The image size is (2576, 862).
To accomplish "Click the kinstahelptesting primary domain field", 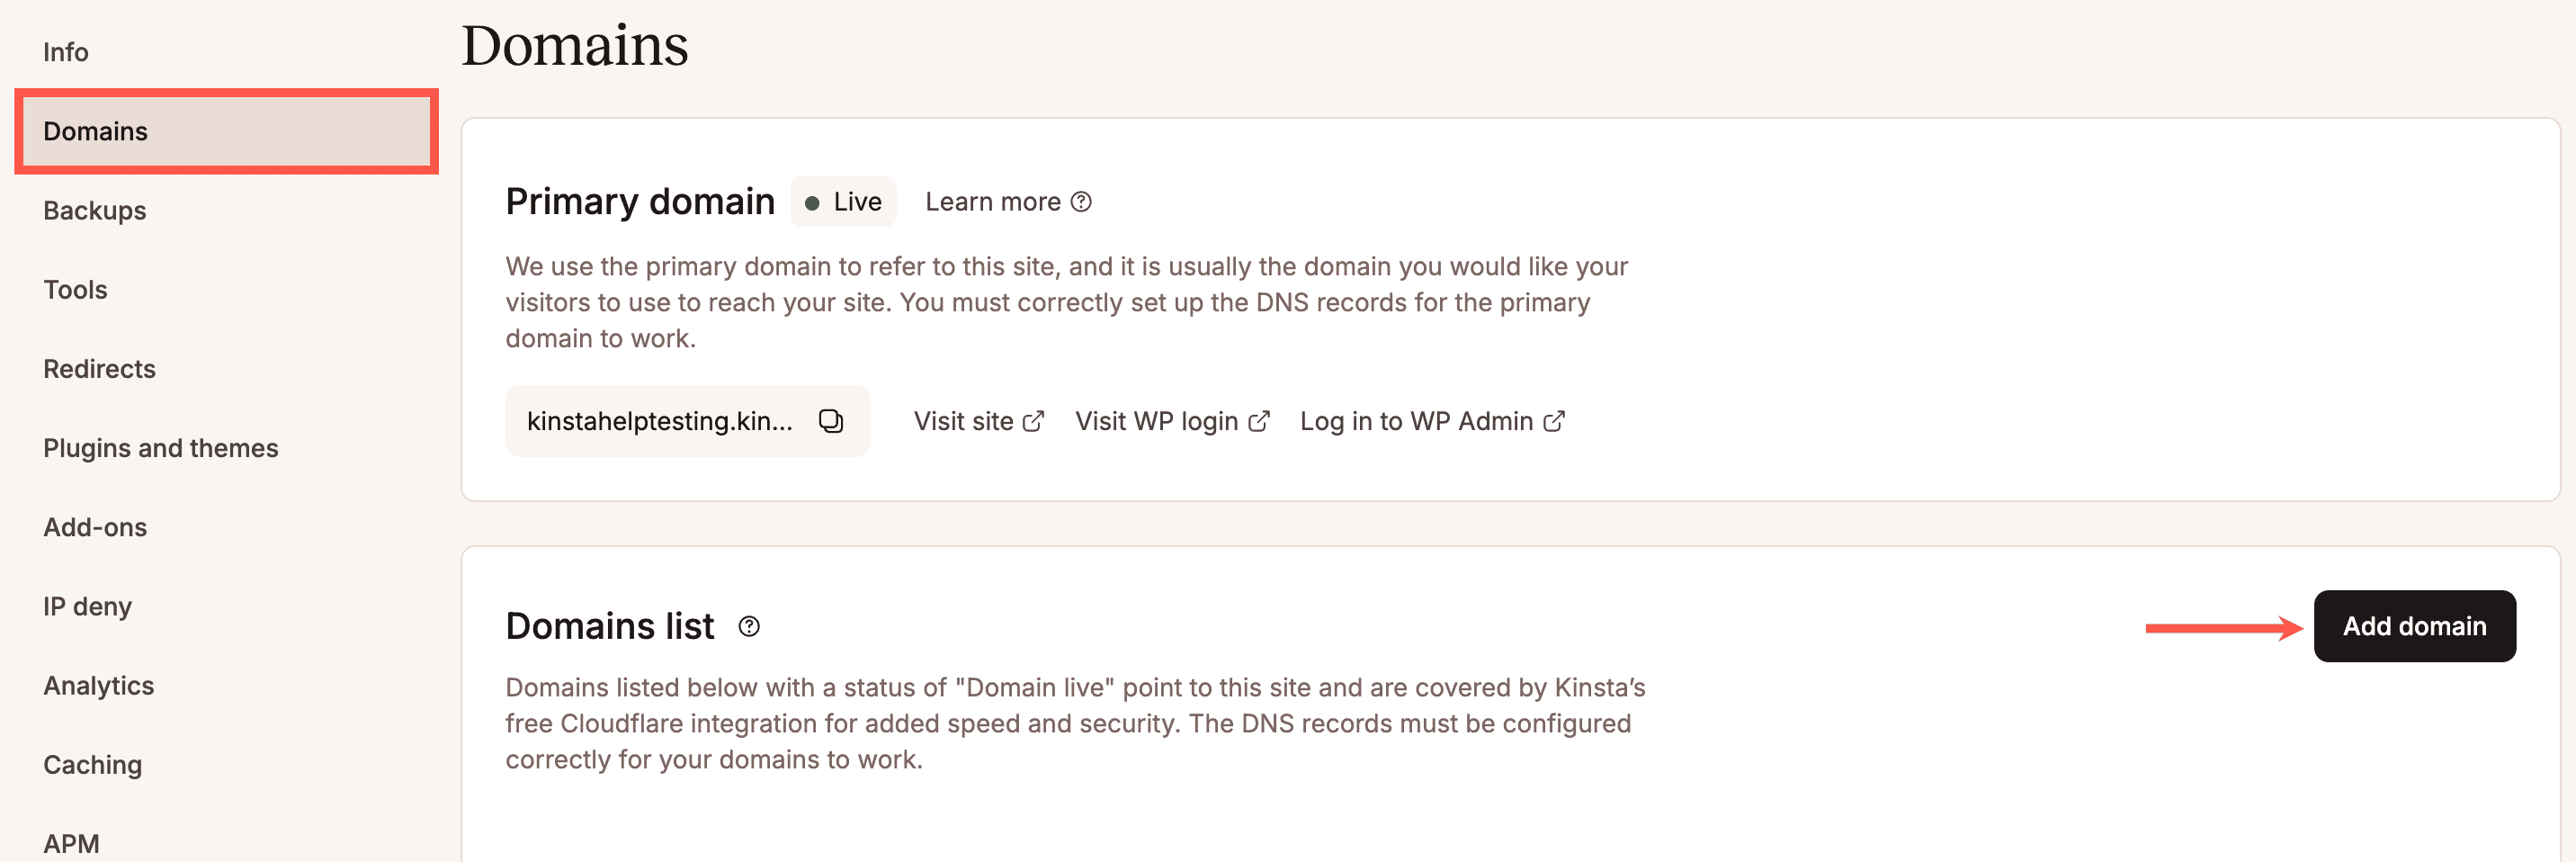I will (x=660, y=421).
